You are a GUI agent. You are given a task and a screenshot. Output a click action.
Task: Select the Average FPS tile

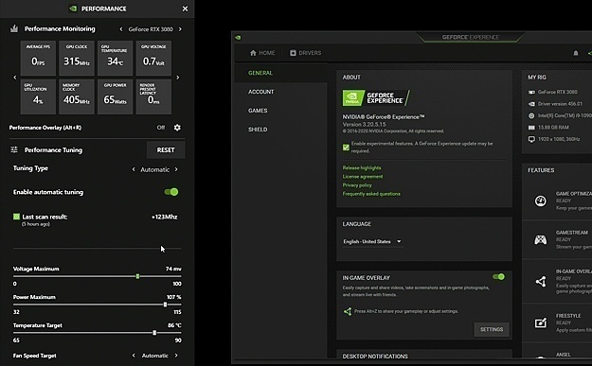(x=38, y=58)
